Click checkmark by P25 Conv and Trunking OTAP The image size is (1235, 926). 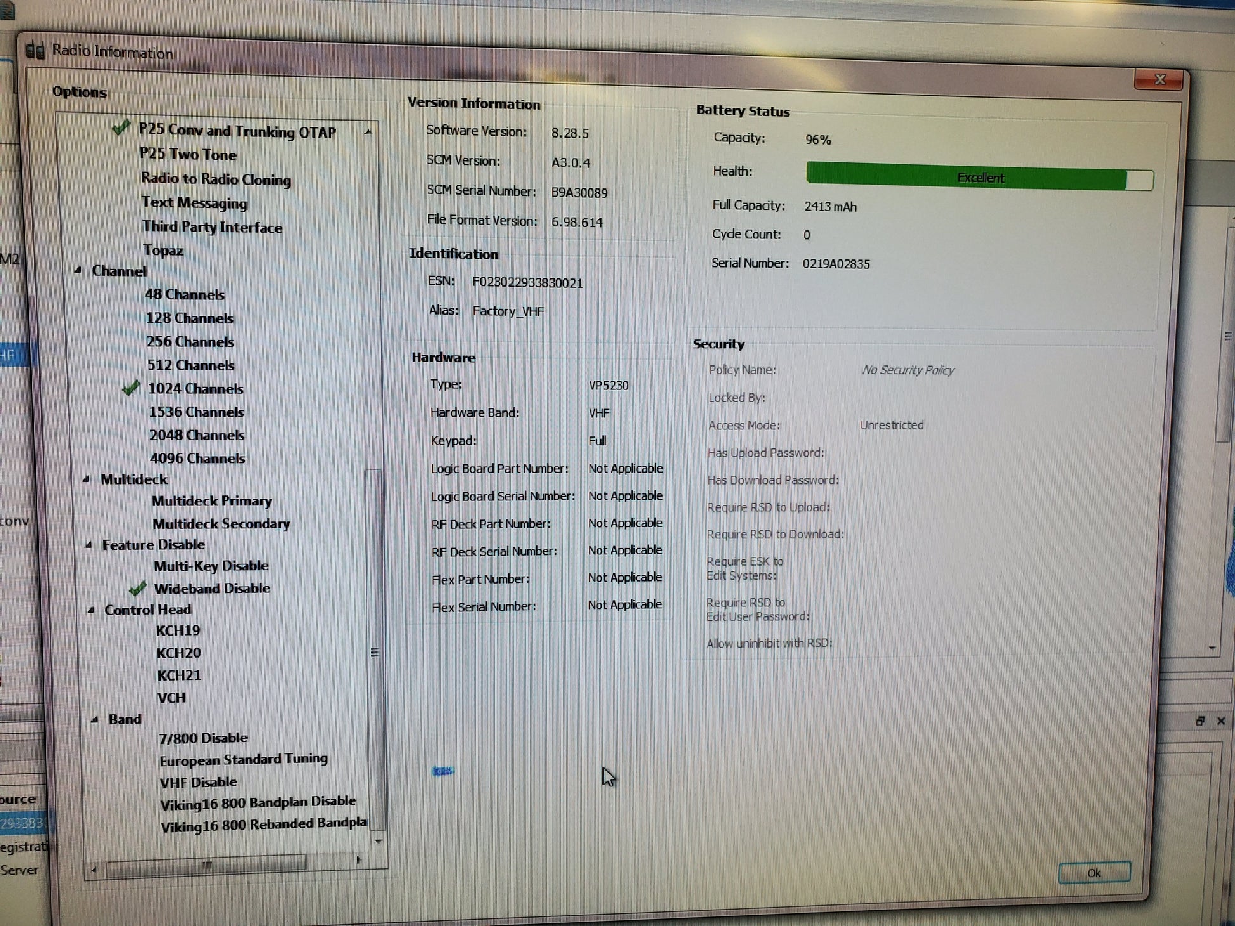click(x=121, y=128)
